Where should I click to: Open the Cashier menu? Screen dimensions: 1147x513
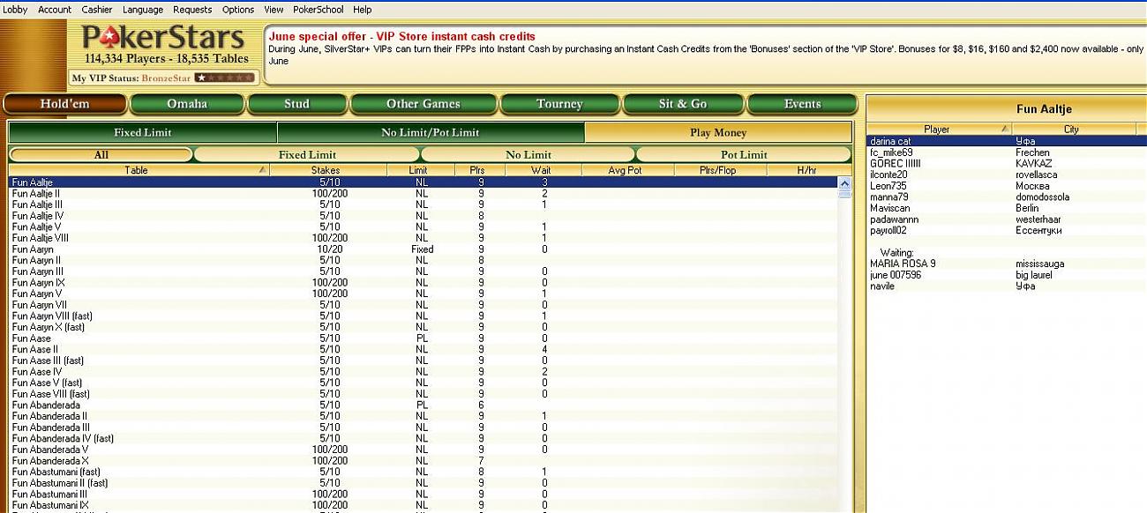click(97, 10)
